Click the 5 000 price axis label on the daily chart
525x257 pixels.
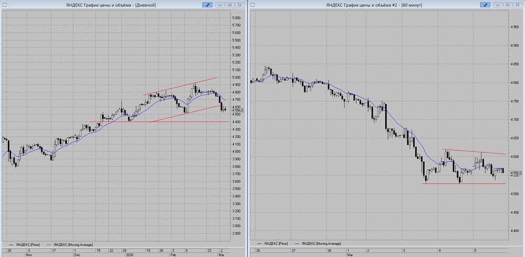tap(237, 77)
